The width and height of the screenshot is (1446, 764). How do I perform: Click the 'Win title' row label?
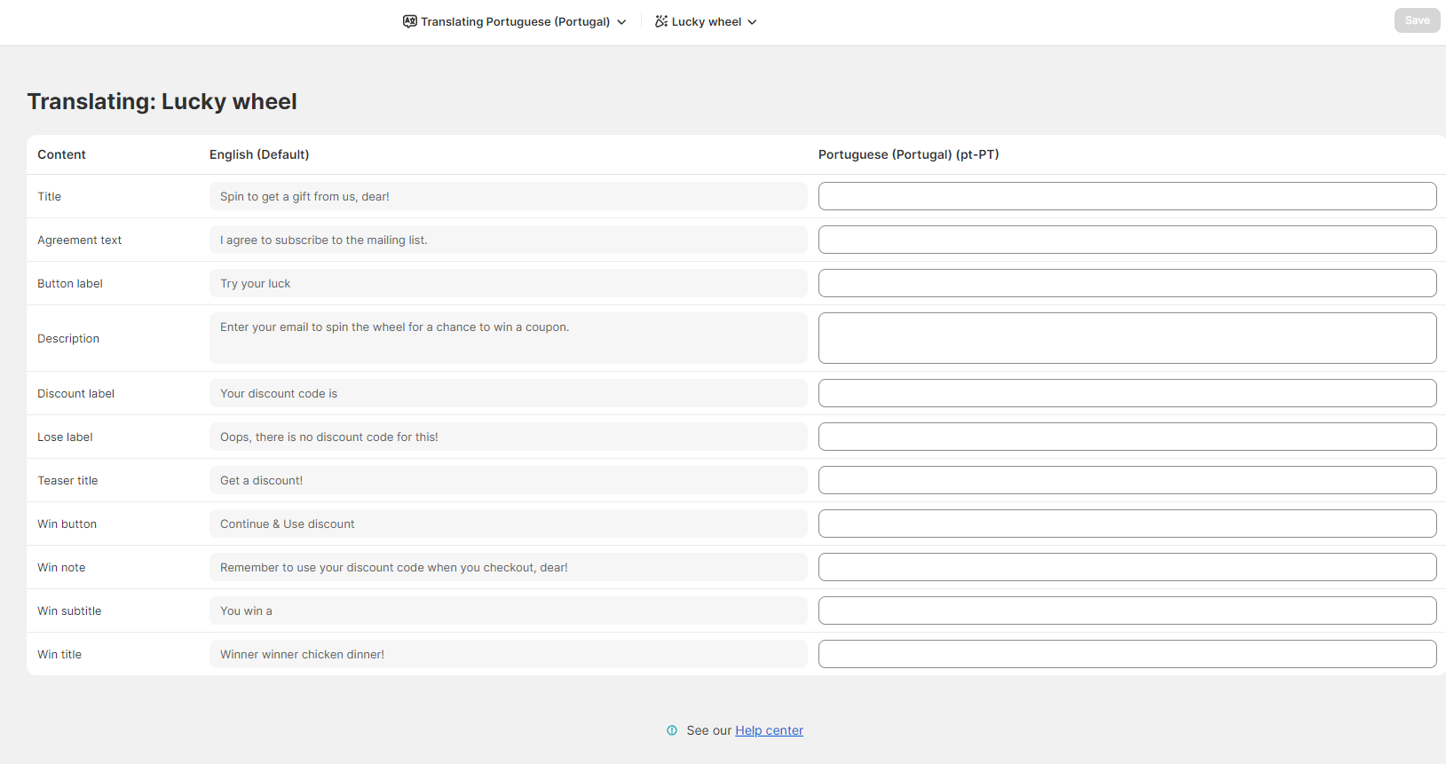point(59,655)
